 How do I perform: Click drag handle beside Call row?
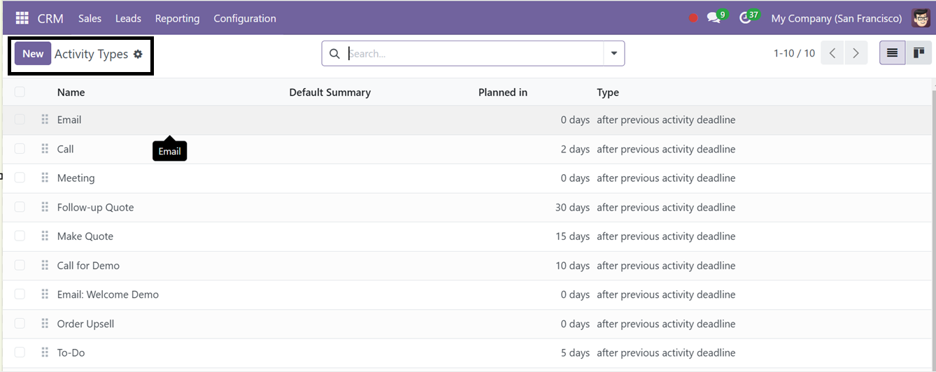[x=45, y=149]
